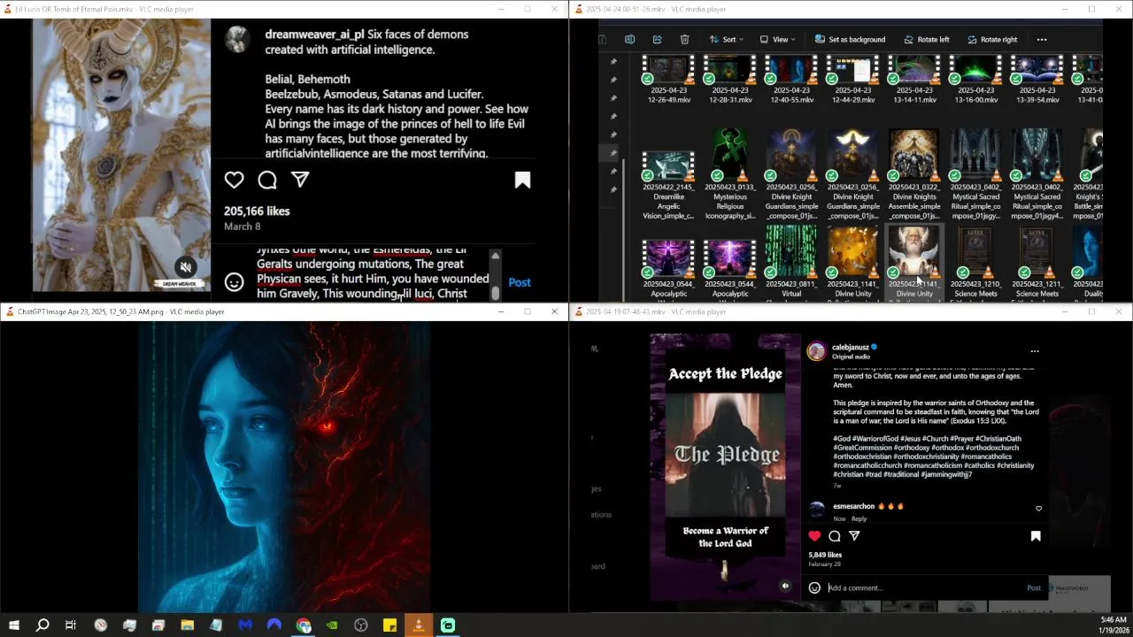Open Windows taskbar search
Image resolution: width=1133 pixels, height=637 pixels.
[42, 625]
